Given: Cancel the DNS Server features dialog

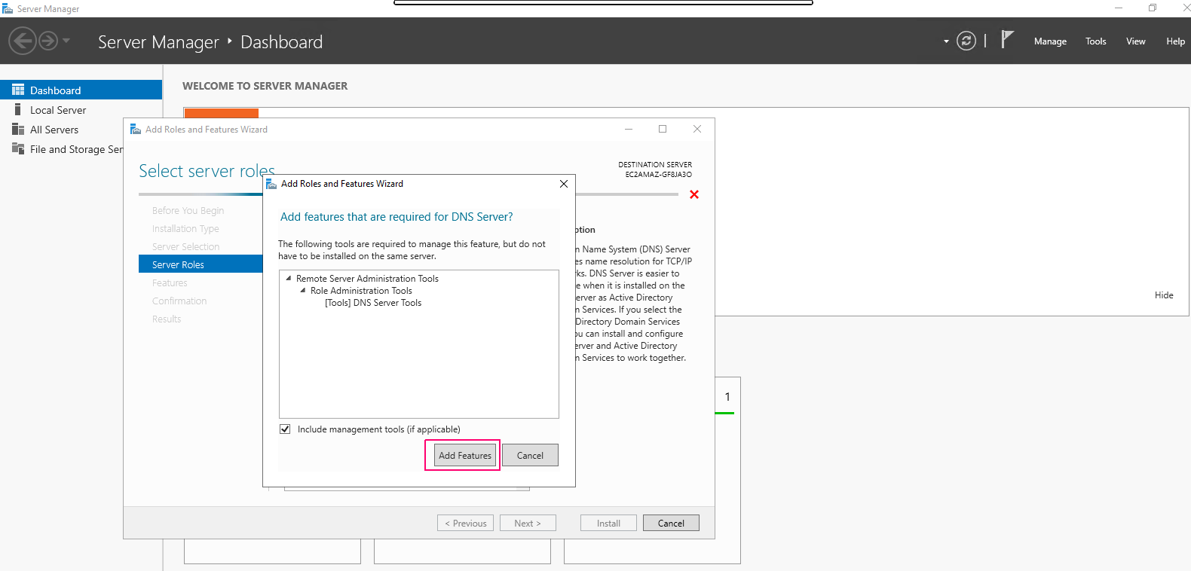Looking at the screenshot, I should 530,455.
